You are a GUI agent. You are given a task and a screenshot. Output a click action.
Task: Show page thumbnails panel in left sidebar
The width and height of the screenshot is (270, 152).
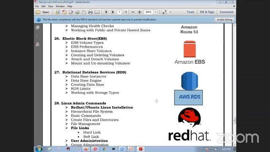(x=38, y=27)
